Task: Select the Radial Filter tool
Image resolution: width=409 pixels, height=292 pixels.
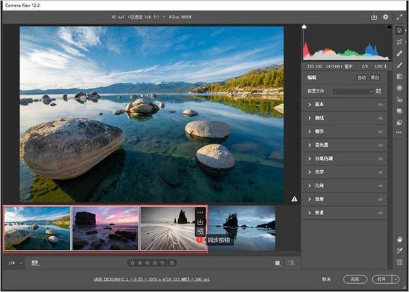Action: tap(399, 88)
